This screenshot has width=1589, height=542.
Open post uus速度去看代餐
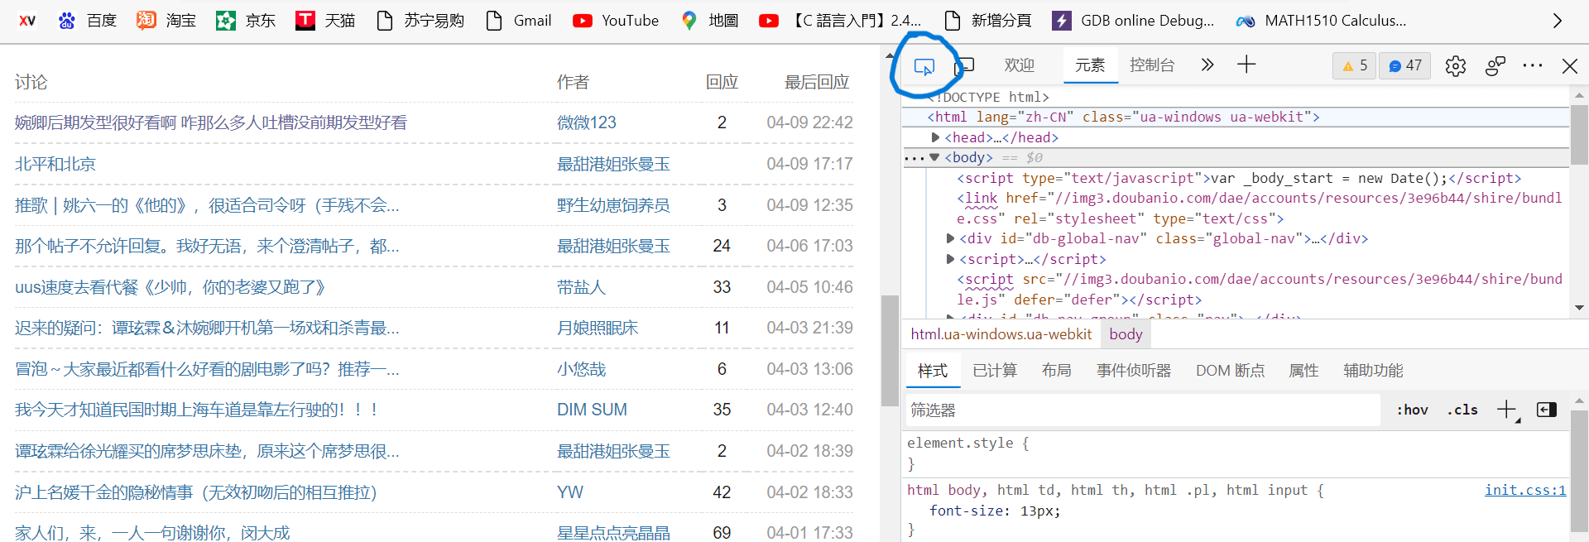(170, 287)
